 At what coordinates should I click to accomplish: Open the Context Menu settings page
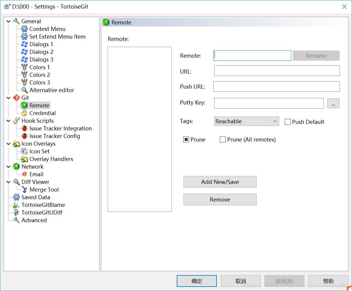[48, 29]
